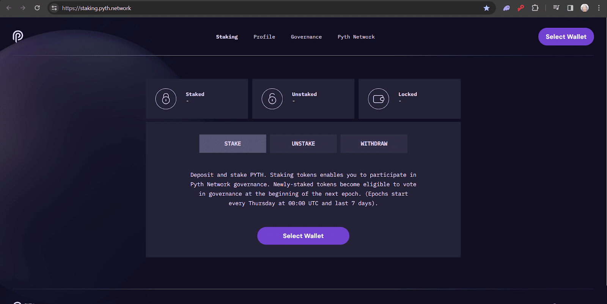Open the Pyth Network nav item
607x304 pixels.
(356, 37)
